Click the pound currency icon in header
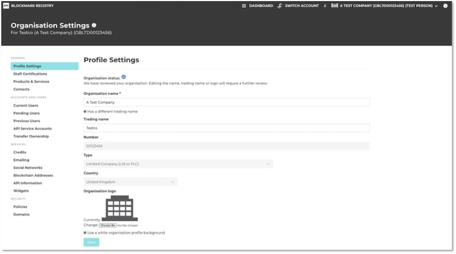Image resolution: width=456 pixels, height=254 pixels. pos(325,5)
